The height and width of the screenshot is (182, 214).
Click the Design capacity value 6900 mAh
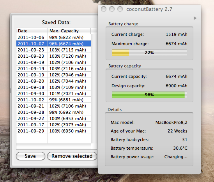pos(177,86)
